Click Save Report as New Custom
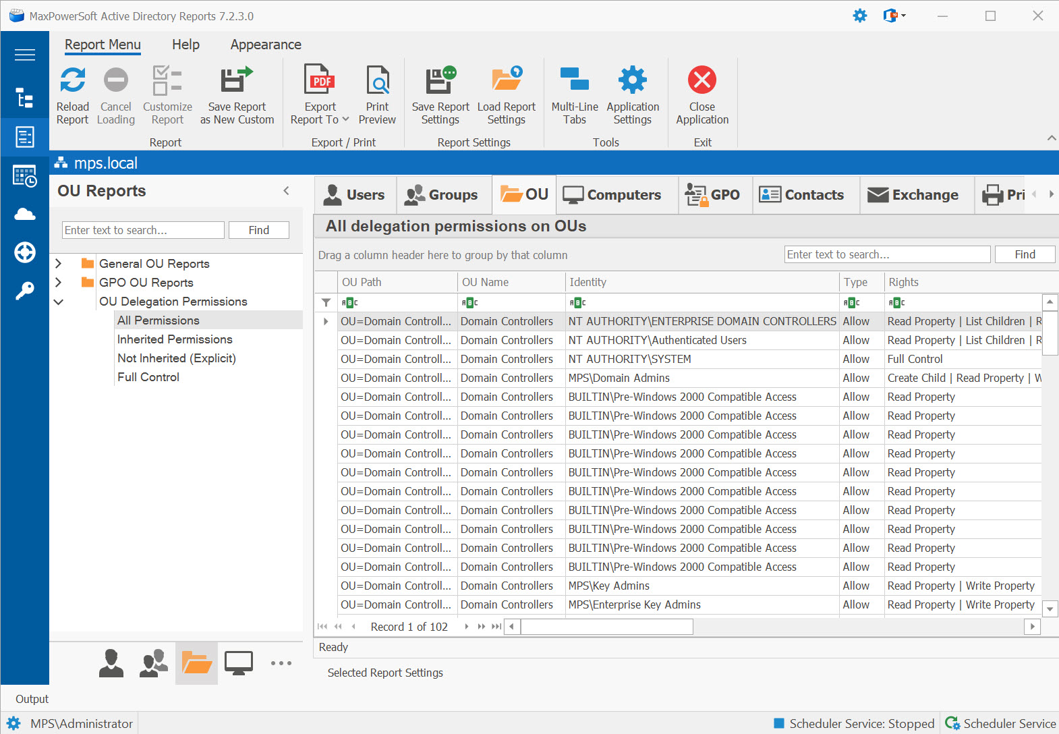Screen dimensions: 1059x734 point(237,94)
